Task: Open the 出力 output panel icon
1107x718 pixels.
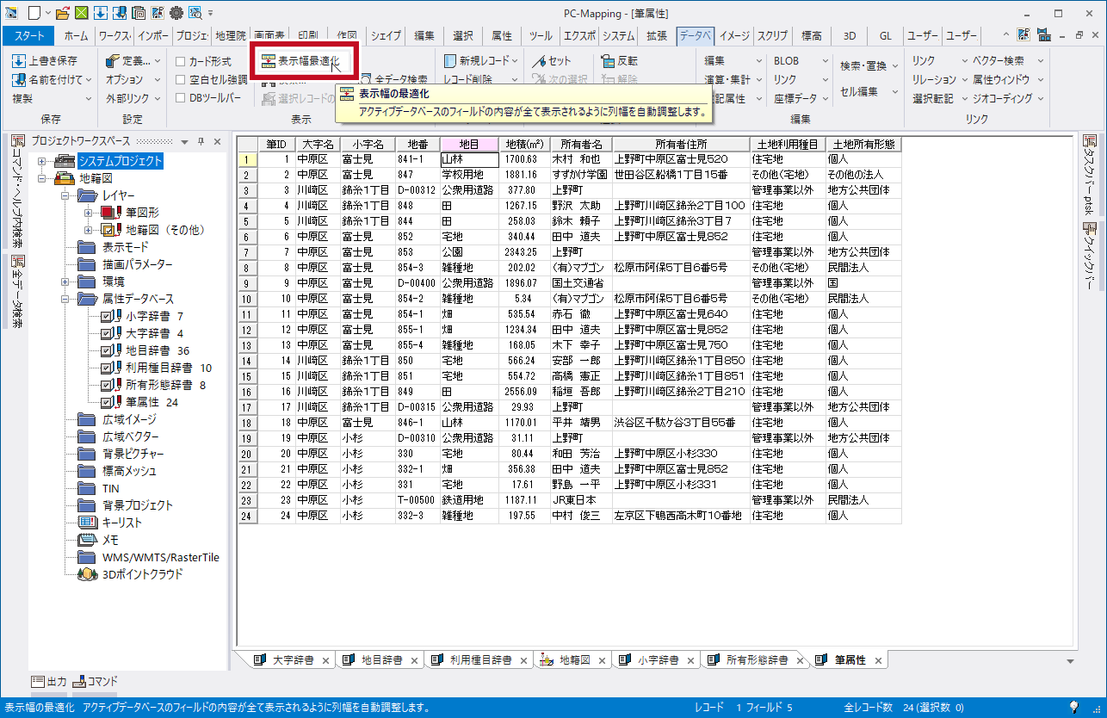Action: point(38,681)
